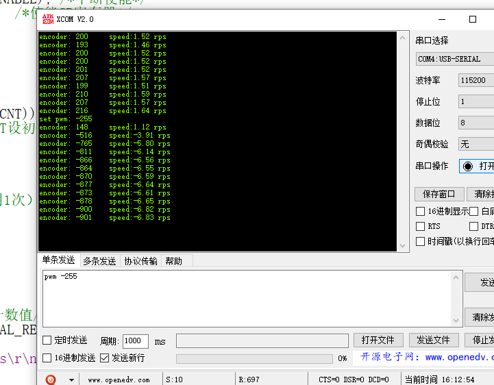Click the 当前时间 16:12:54 status text
Screen dimensions: 494x385
coord(439,380)
